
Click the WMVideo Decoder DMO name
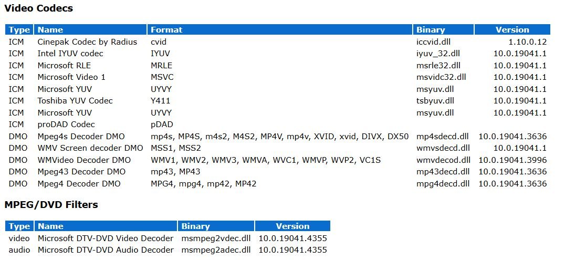pos(84,160)
